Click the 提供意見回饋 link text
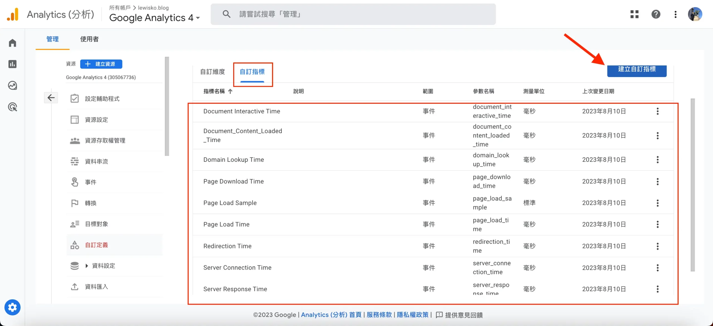This screenshot has width=713, height=326. click(x=464, y=315)
